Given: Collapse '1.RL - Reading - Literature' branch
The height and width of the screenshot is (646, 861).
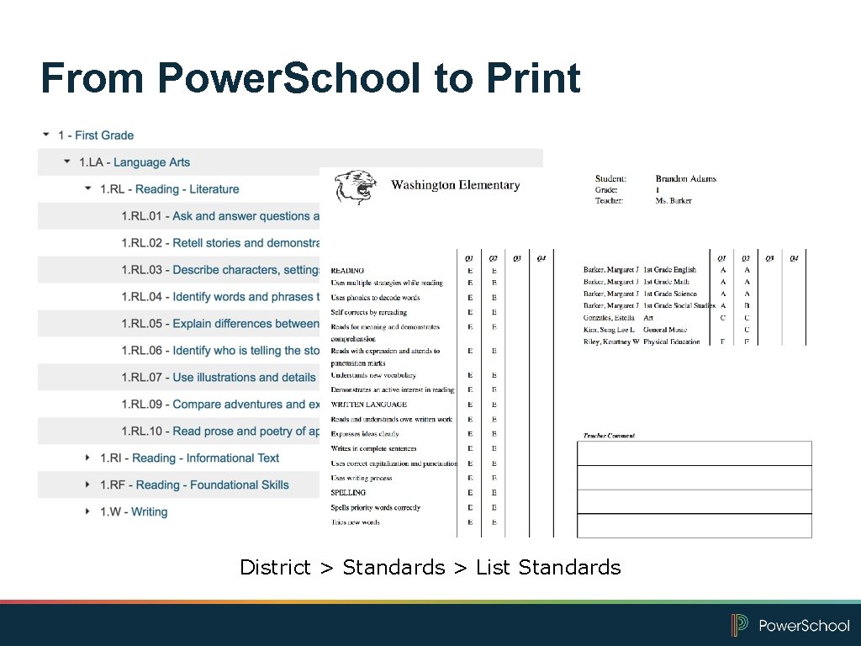Looking at the screenshot, I should click(87, 188).
